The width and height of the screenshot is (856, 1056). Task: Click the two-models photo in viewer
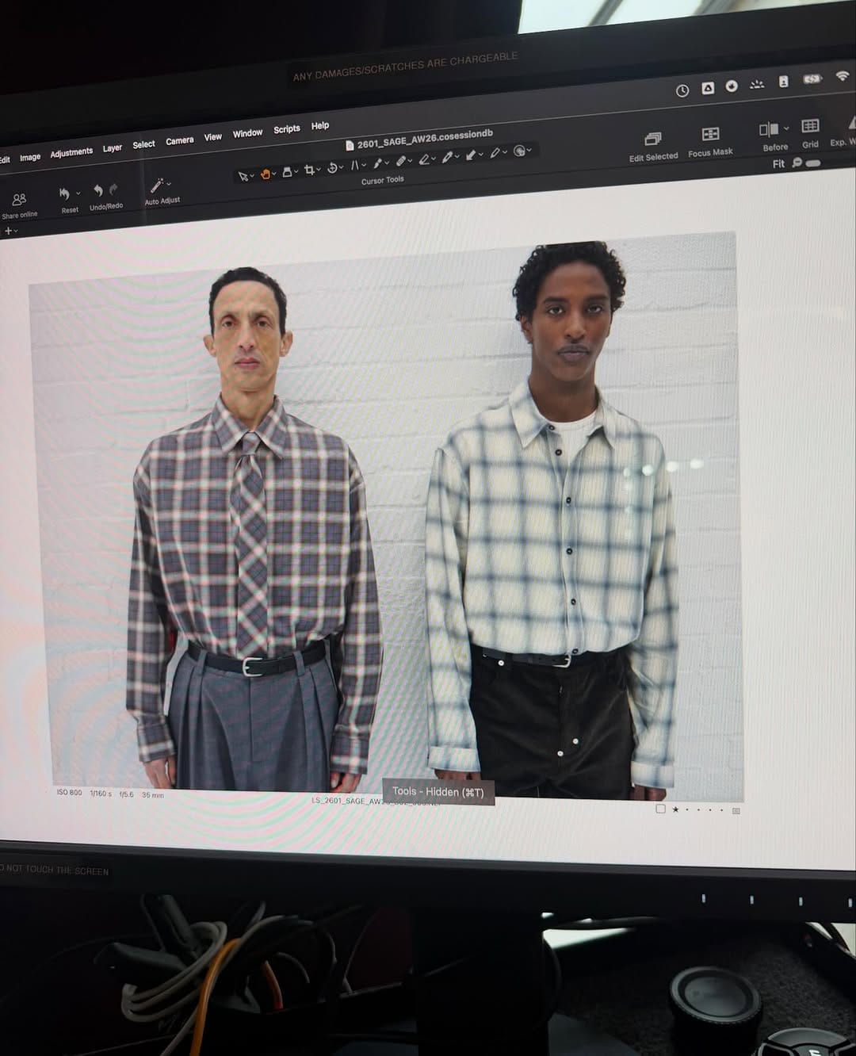point(385,517)
